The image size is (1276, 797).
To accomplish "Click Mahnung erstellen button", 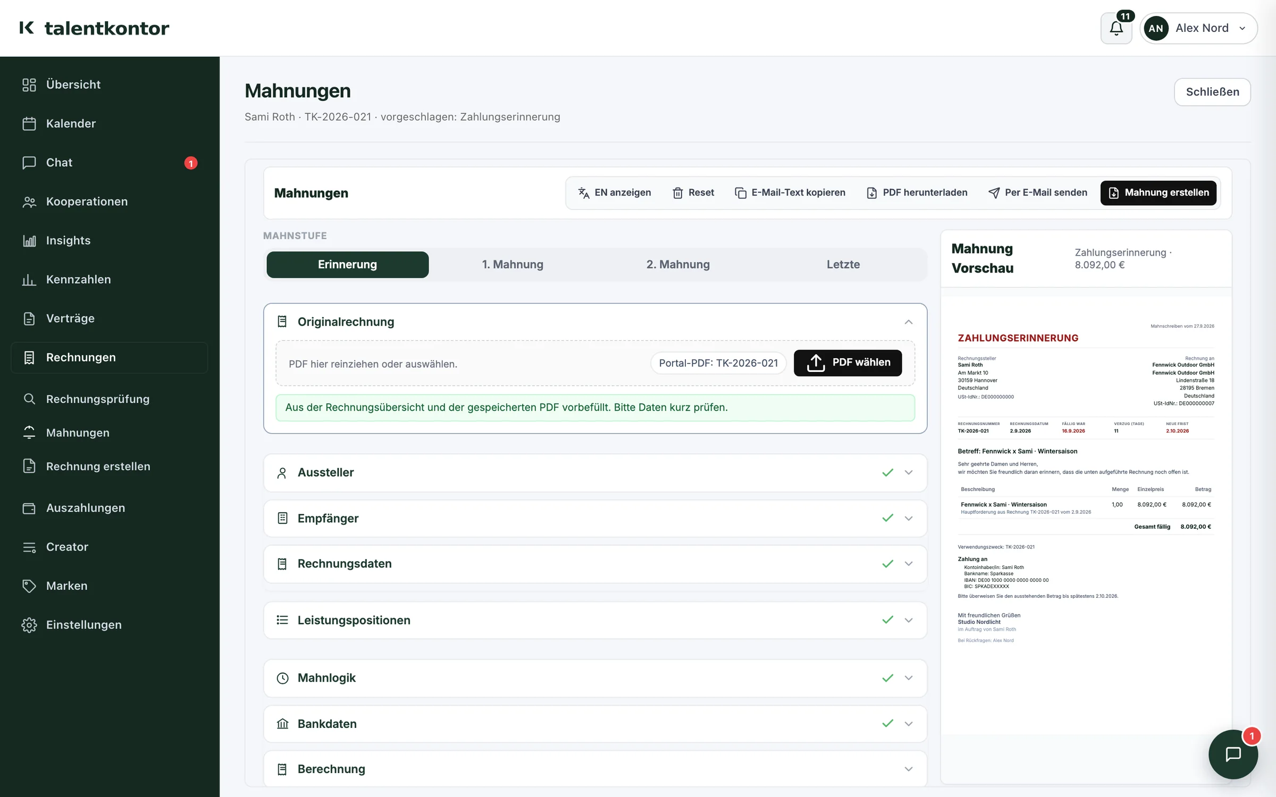I will 1159,193.
